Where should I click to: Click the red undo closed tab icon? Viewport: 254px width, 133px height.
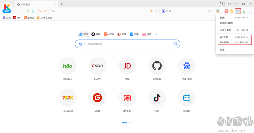39,11
